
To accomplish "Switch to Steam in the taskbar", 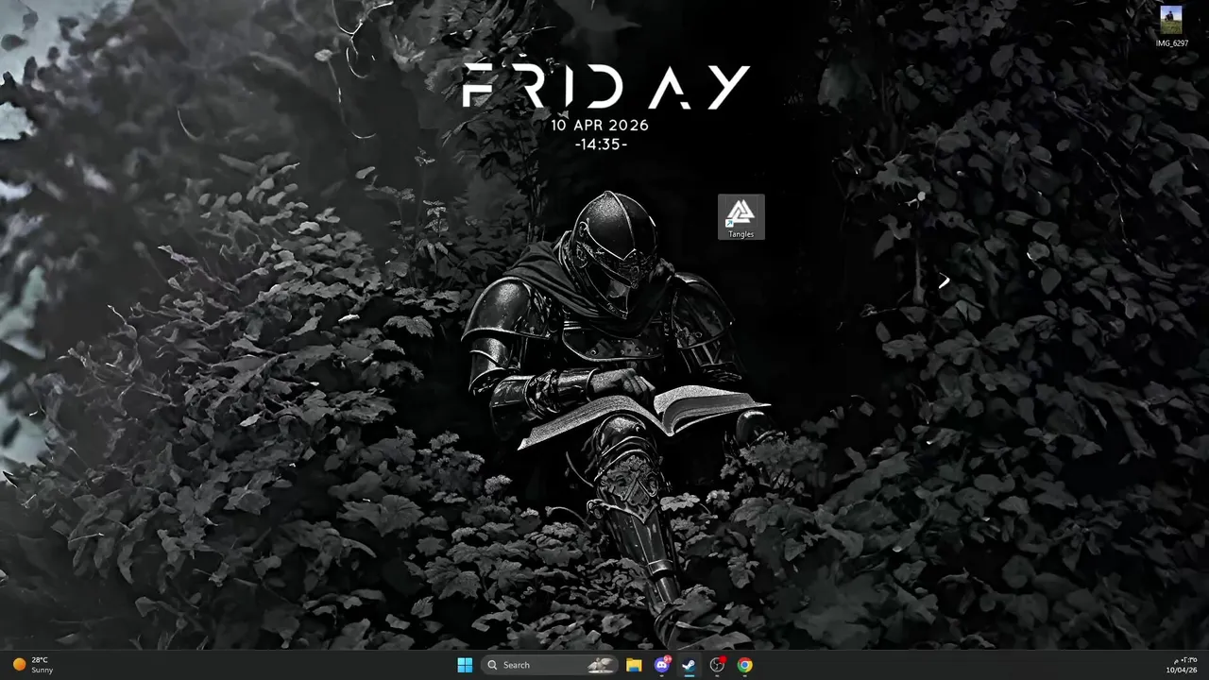I will pyautogui.click(x=690, y=665).
